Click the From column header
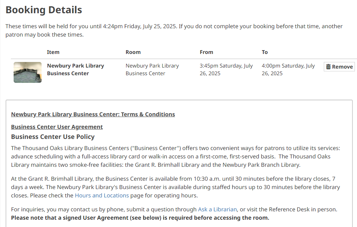 tap(206, 52)
